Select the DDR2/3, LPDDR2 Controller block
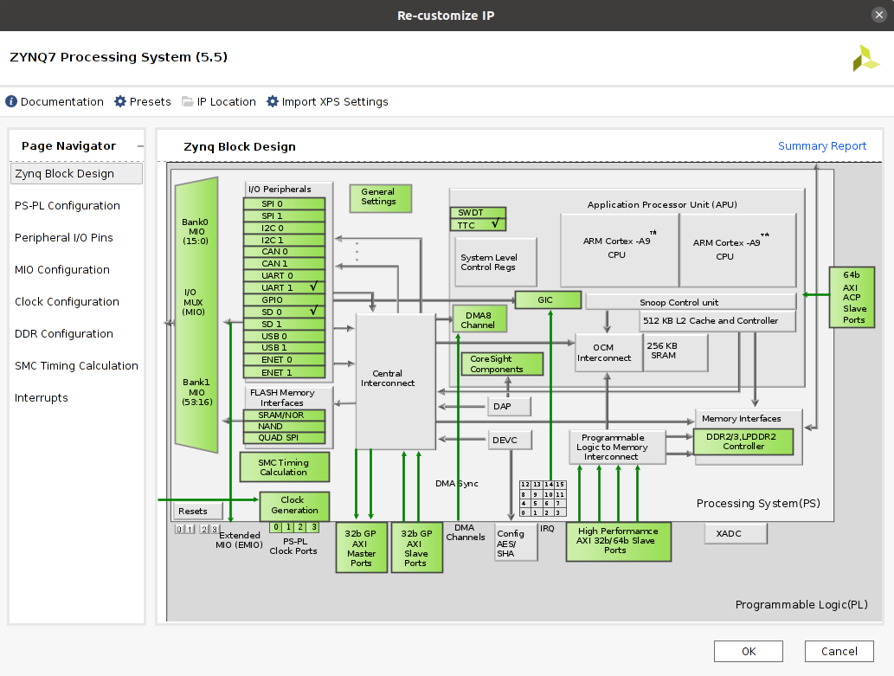The height and width of the screenshot is (676, 894). point(743,441)
